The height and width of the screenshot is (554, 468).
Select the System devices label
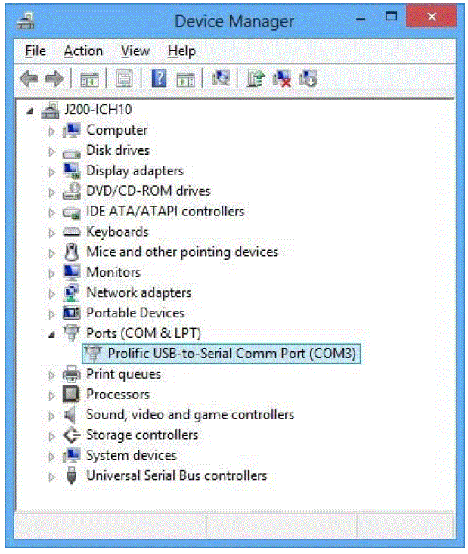[131, 456]
